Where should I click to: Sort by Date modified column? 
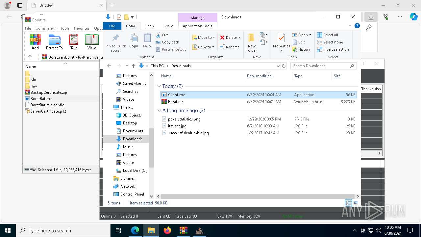tap(268, 76)
